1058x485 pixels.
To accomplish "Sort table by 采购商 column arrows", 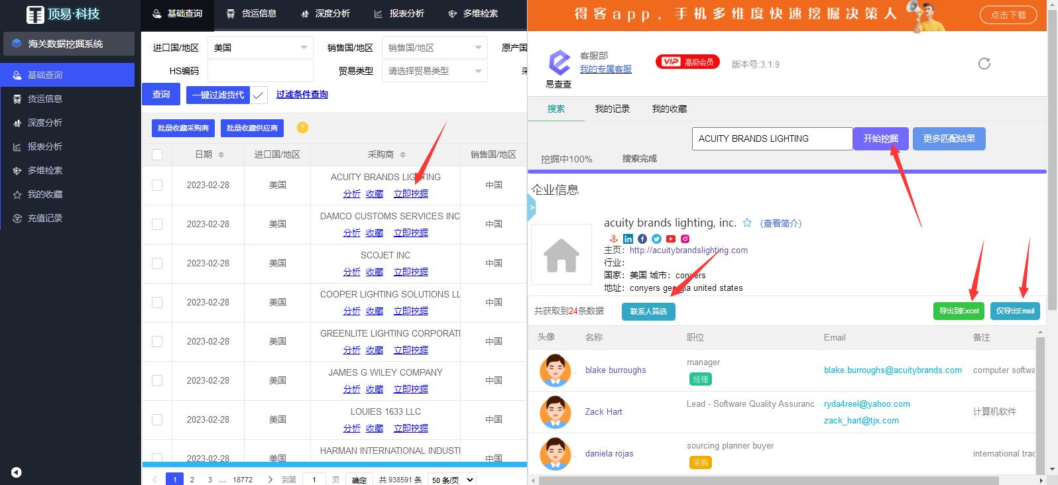I will click(x=402, y=154).
